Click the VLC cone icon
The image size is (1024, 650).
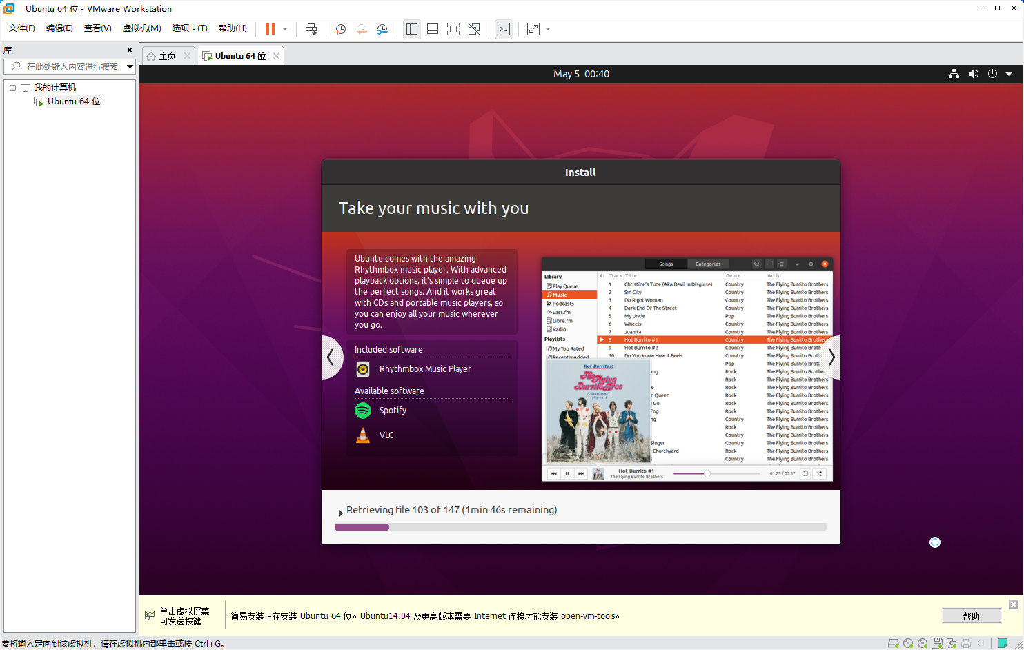click(x=363, y=435)
